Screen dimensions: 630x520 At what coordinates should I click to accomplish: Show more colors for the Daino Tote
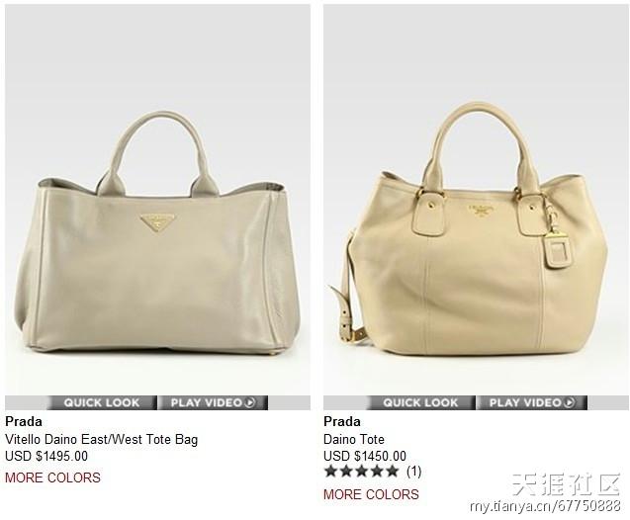tap(371, 494)
